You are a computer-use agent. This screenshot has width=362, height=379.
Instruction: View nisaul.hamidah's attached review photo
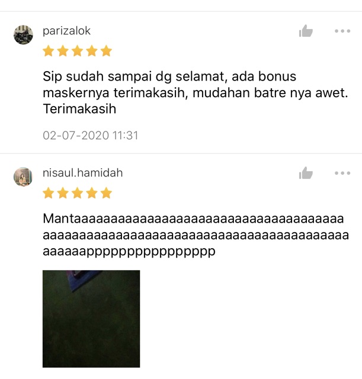coord(91,319)
